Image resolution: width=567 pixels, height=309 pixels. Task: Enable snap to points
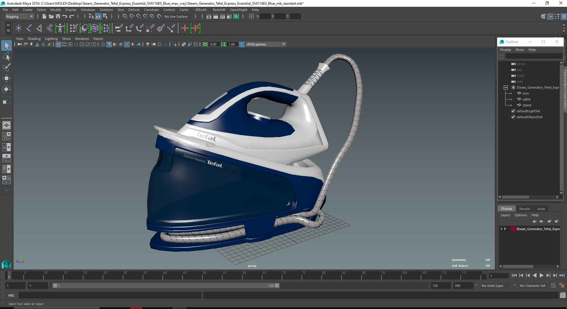point(139,16)
